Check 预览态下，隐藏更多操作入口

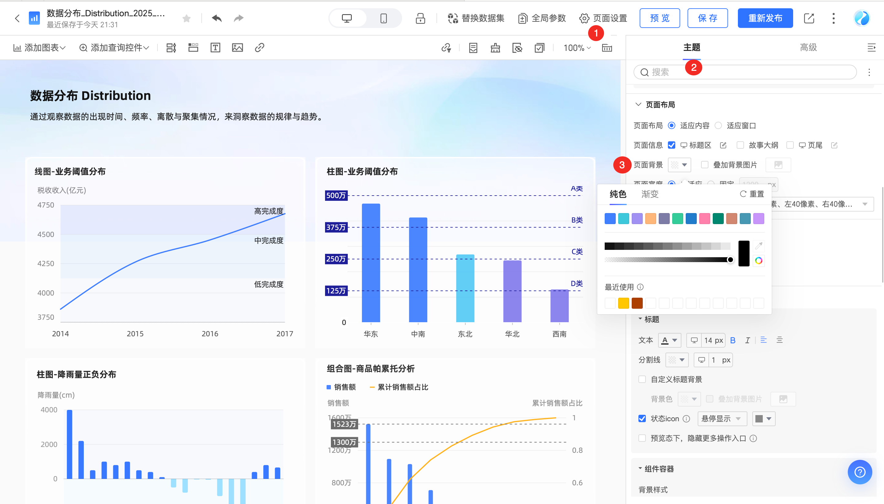(642, 438)
